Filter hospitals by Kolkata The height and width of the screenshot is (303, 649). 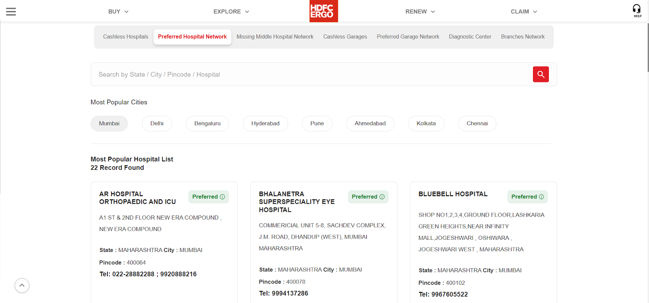pyautogui.click(x=426, y=124)
